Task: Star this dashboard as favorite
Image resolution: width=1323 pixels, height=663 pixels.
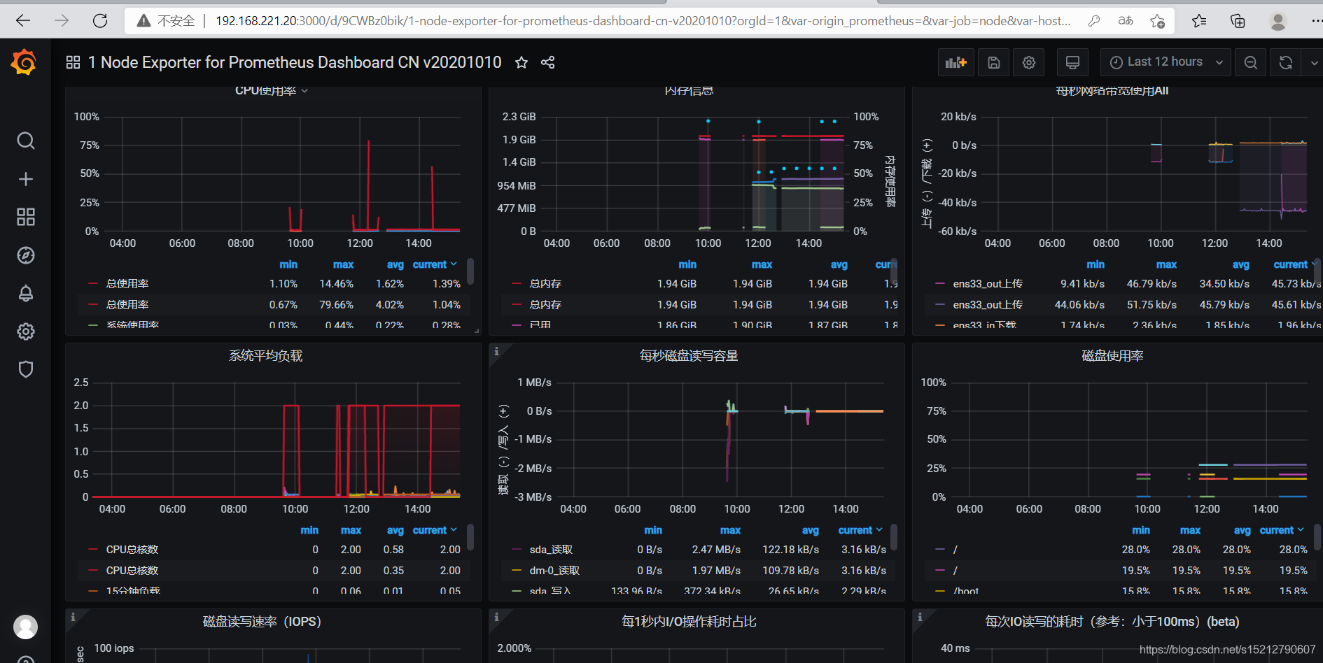Action: tap(521, 62)
